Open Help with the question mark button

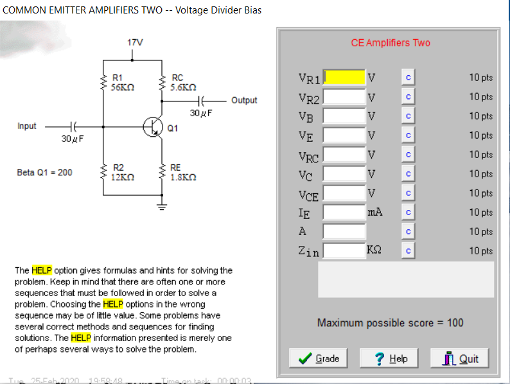[x=389, y=358]
